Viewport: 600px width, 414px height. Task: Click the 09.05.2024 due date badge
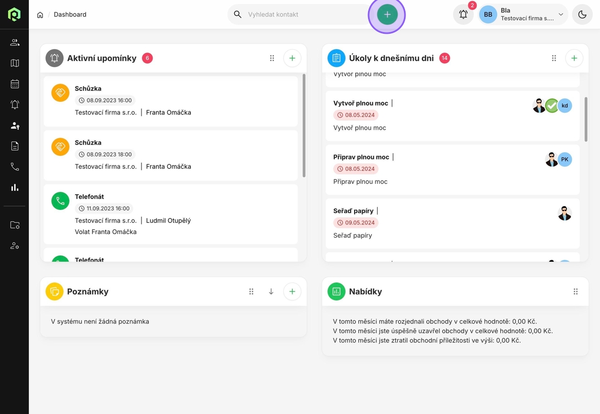tap(356, 223)
